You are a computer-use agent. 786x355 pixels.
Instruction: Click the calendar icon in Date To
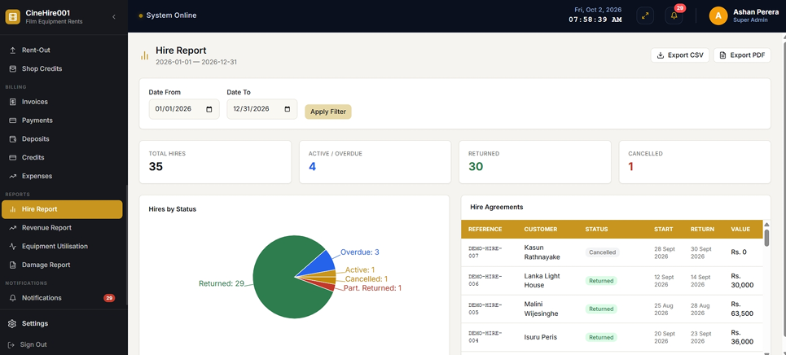pos(288,109)
